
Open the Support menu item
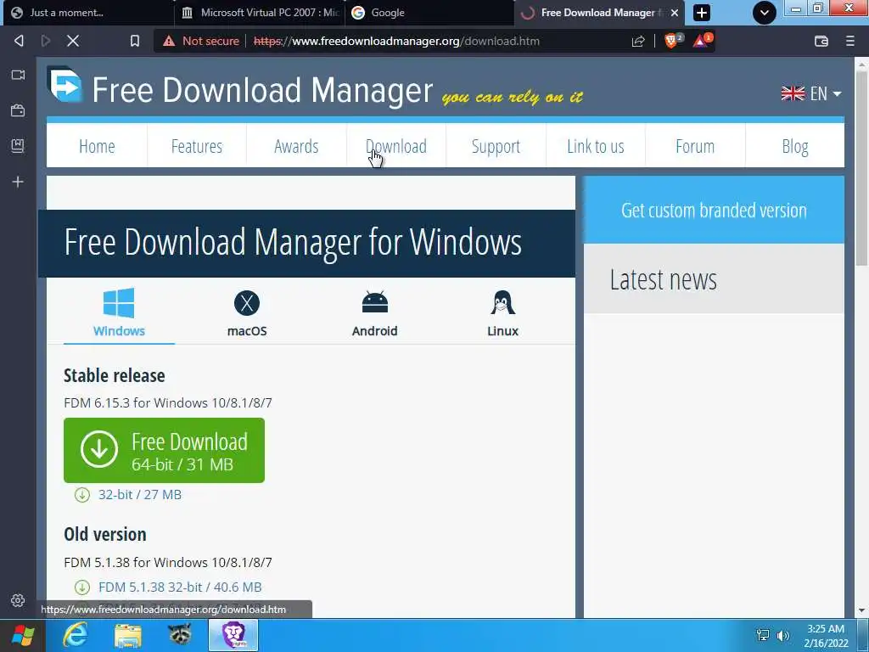(x=496, y=146)
